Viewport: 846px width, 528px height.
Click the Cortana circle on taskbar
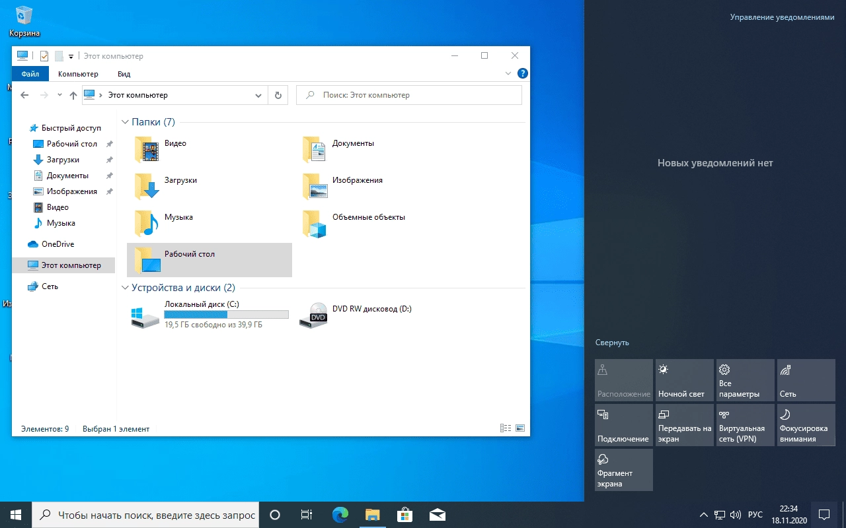click(275, 514)
